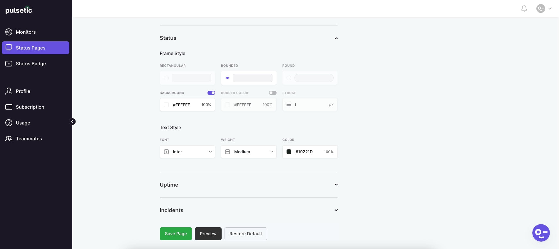Open notifications bell
This screenshot has width=559, height=249.
(x=524, y=8)
